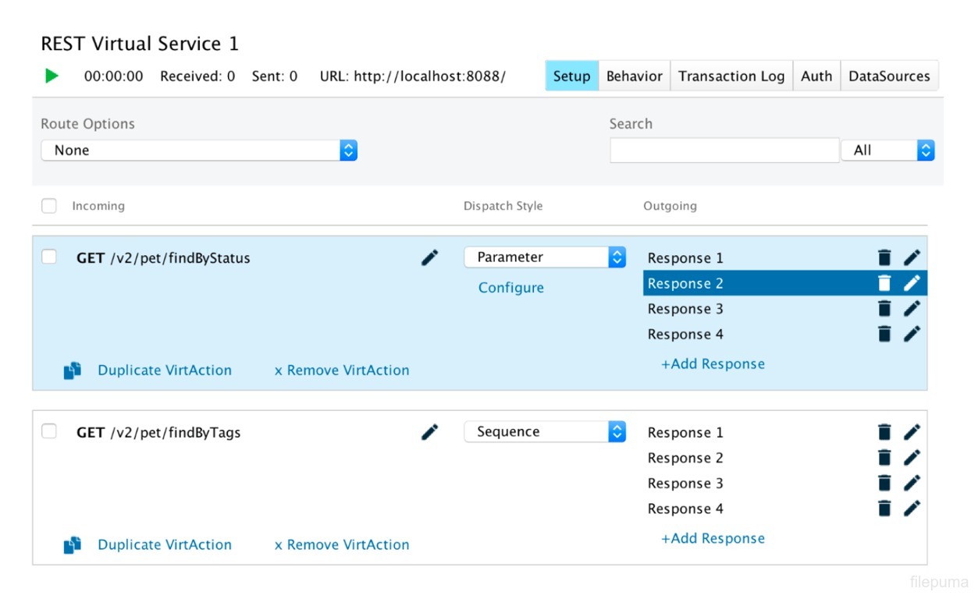Open the Sequence dispatch style dropdown
The width and height of the screenshot is (978, 599).
(x=545, y=432)
